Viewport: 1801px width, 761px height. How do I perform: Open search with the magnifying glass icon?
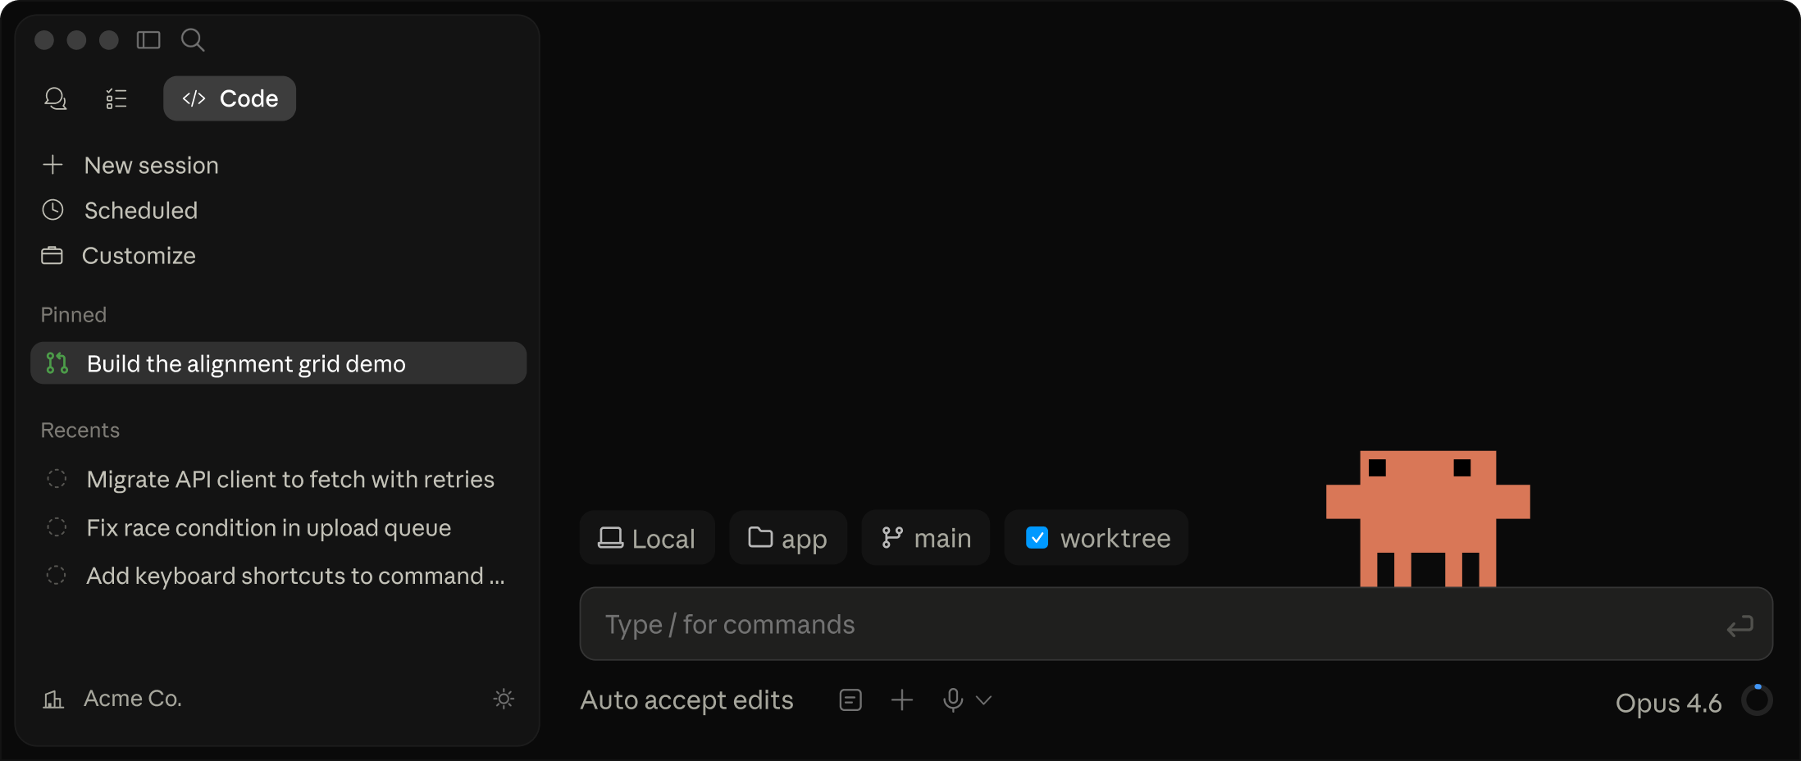193,39
